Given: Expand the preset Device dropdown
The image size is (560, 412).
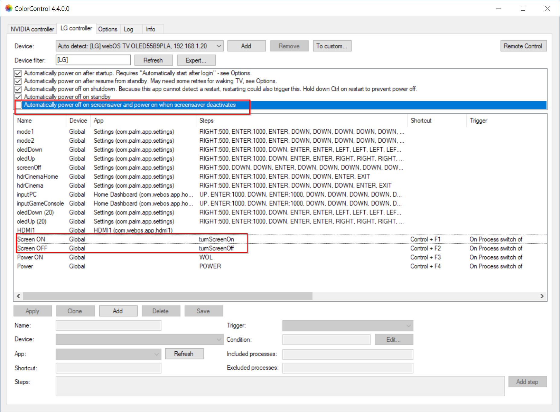Looking at the screenshot, I should point(139,339).
